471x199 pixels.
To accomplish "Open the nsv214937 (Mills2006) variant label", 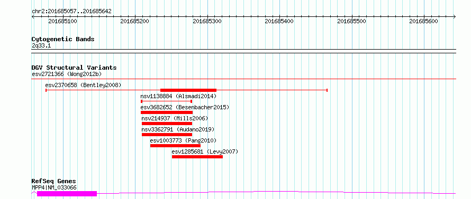I will click(x=175, y=118).
